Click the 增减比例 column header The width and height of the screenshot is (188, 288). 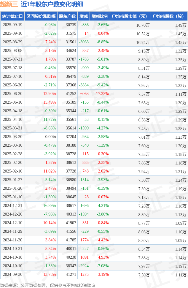[100, 16]
